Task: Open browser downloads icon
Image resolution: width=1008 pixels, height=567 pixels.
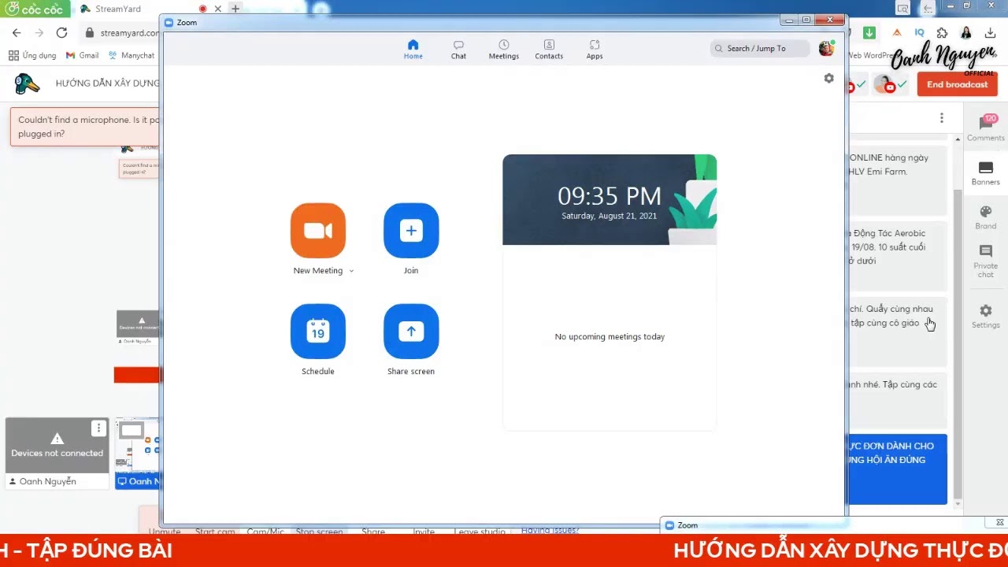Action: tap(991, 32)
